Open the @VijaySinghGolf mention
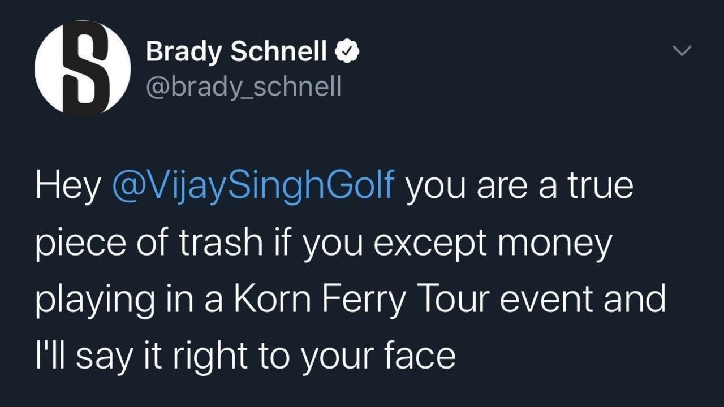This screenshot has height=407, width=724. click(253, 187)
